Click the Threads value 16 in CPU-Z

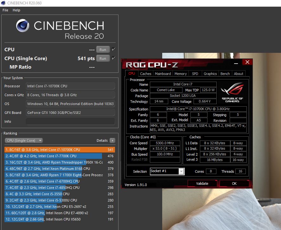coord(240,171)
